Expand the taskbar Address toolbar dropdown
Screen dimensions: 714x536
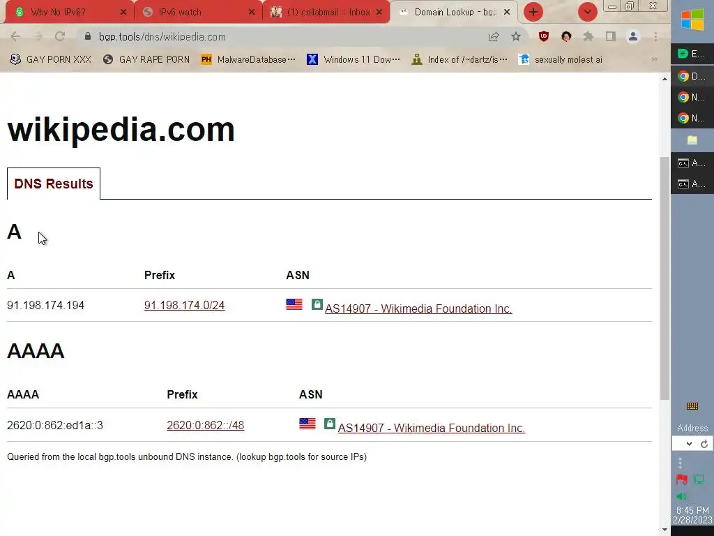[689, 443]
